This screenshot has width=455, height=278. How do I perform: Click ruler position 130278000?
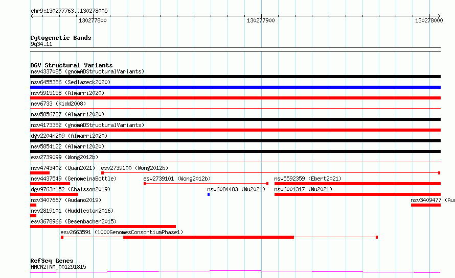[x=429, y=20]
